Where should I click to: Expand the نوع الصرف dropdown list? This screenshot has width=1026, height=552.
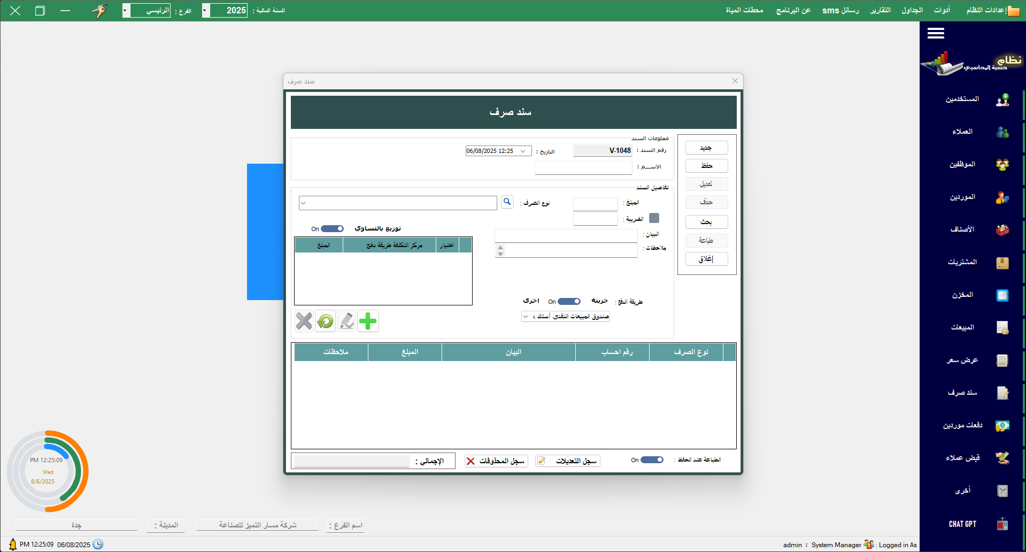303,203
